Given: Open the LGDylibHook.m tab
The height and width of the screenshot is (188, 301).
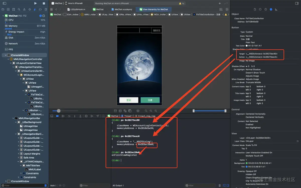Looking at the screenshot, I should point(76,9).
